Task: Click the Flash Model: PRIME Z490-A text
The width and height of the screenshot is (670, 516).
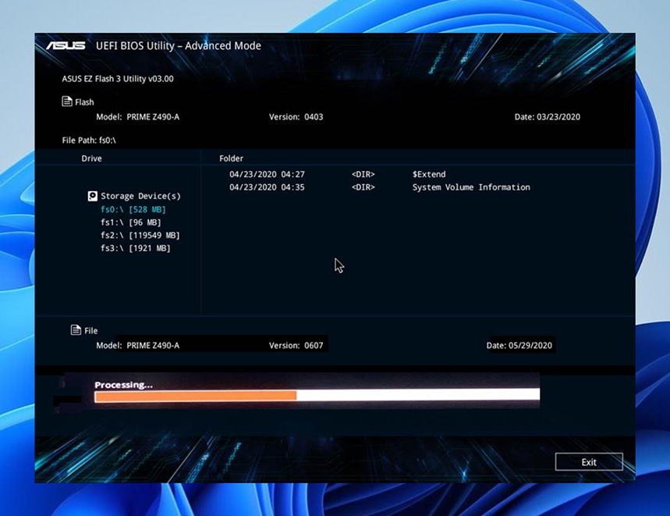Action: (x=137, y=117)
